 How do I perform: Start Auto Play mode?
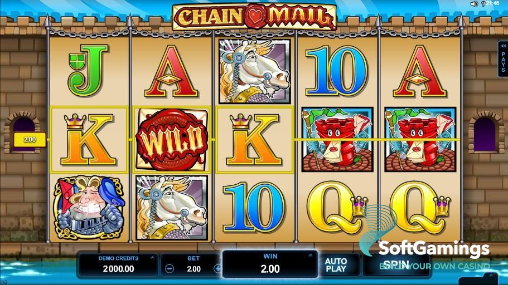tap(336, 265)
